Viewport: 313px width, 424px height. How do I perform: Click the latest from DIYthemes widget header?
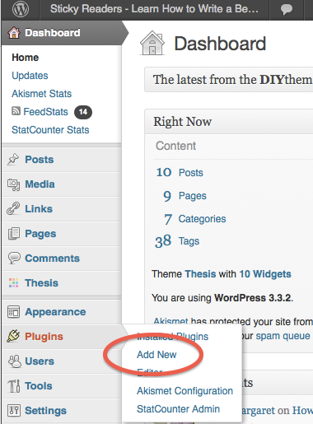pos(229,80)
